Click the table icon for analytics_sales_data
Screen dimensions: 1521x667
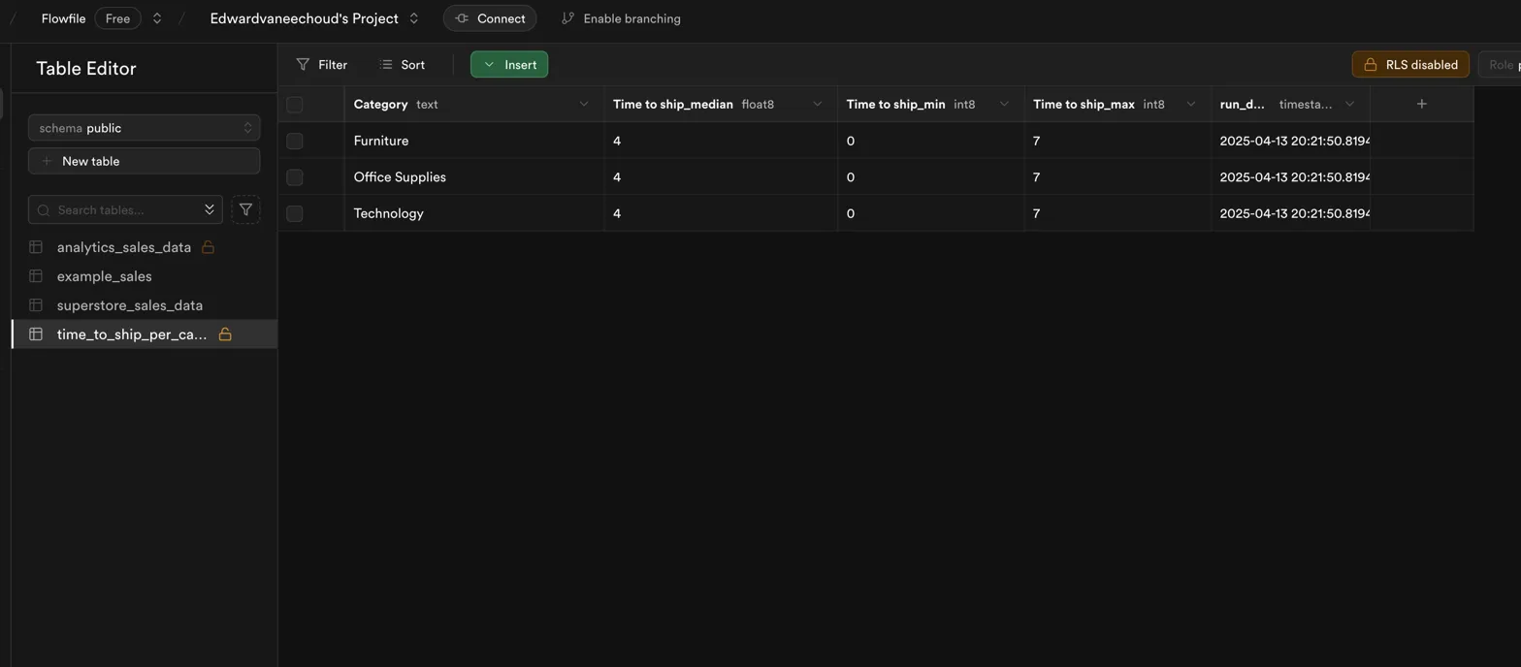pyautogui.click(x=36, y=247)
